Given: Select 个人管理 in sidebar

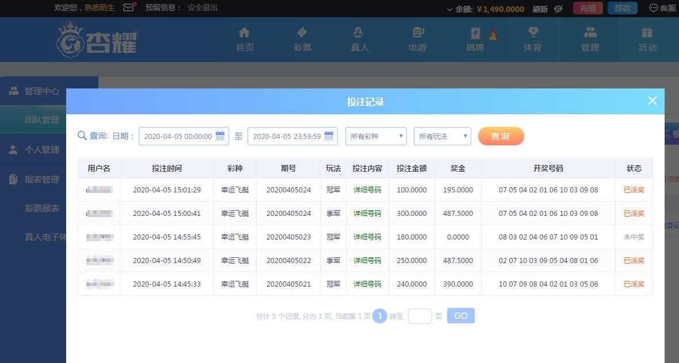Looking at the screenshot, I should [41, 149].
